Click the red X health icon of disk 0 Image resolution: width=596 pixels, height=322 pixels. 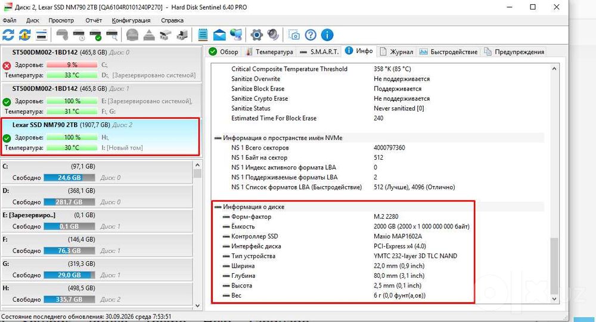click(7, 66)
